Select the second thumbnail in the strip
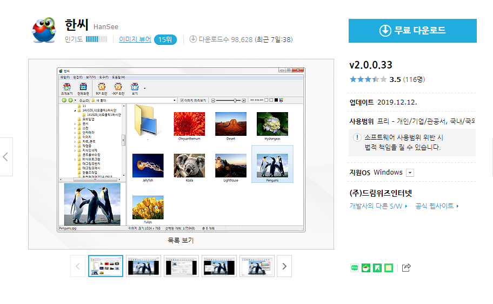This screenshot has height=304, width=493. click(143, 266)
